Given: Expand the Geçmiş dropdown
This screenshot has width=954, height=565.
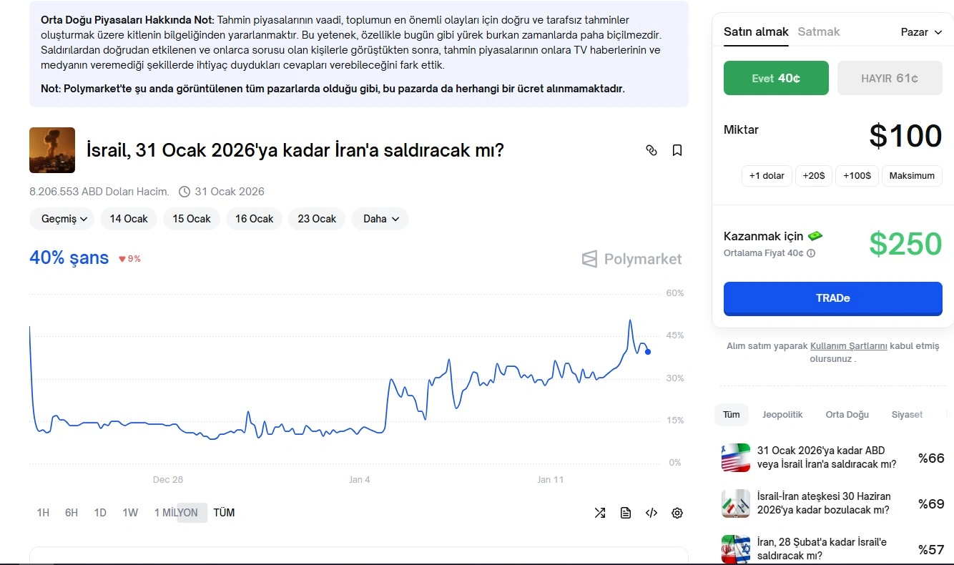Looking at the screenshot, I should (x=64, y=219).
